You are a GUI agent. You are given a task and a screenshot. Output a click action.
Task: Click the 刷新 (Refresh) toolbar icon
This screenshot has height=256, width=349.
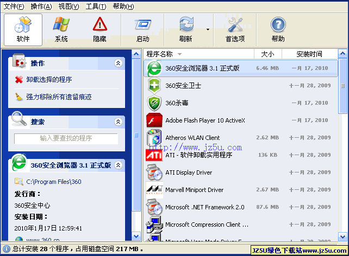coord(186,24)
